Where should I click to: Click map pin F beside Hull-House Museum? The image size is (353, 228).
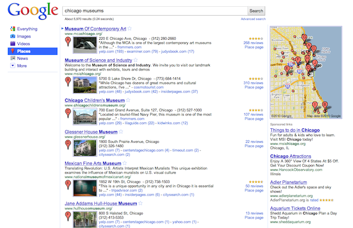pos(68,216)
